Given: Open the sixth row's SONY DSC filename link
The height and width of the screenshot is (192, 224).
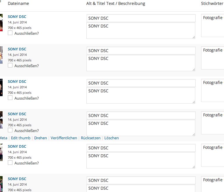Looking at the screenshot, I should pos(17,179).
